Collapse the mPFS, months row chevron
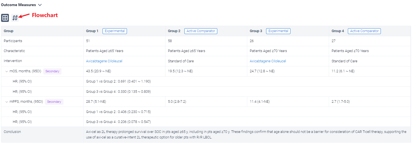413x144 pixels. (x=7, y=102)
